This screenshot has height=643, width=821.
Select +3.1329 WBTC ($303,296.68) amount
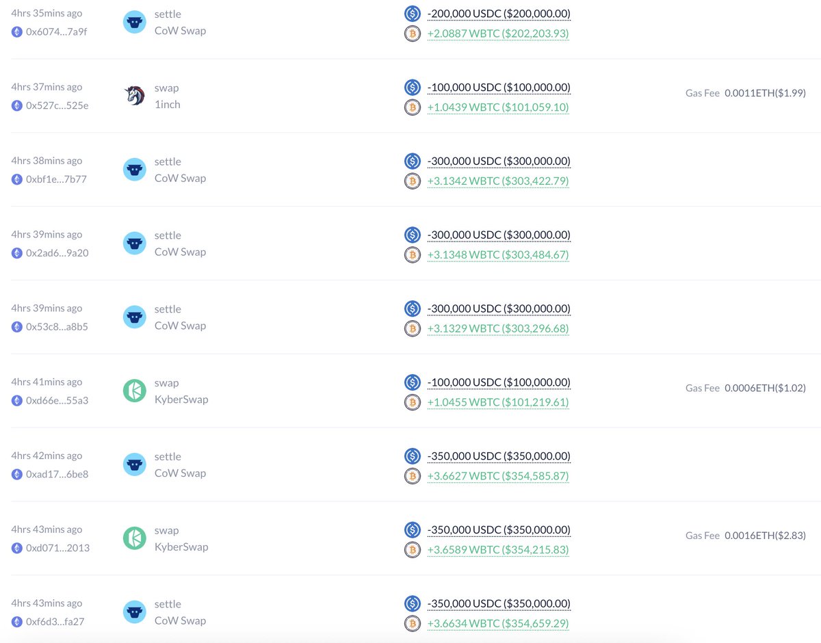click(x=498, y=329)
